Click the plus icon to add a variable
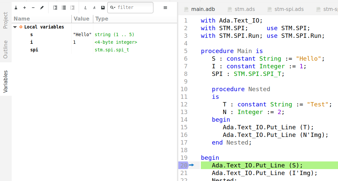Viewport: 338px width, 181px height. point(25,8)
